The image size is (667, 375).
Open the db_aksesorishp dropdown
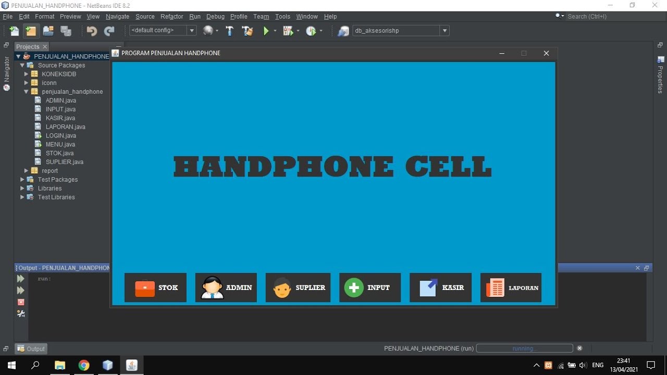[401, 30]
